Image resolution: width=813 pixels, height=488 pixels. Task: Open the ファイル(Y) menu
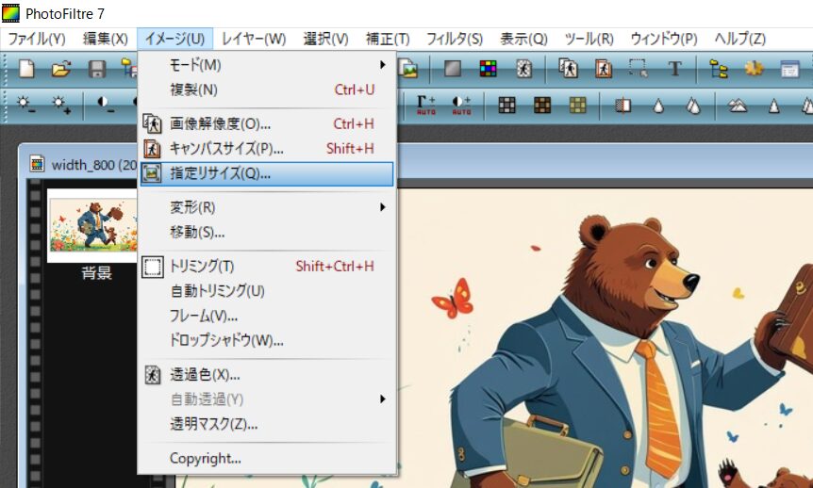click(36, 39)
